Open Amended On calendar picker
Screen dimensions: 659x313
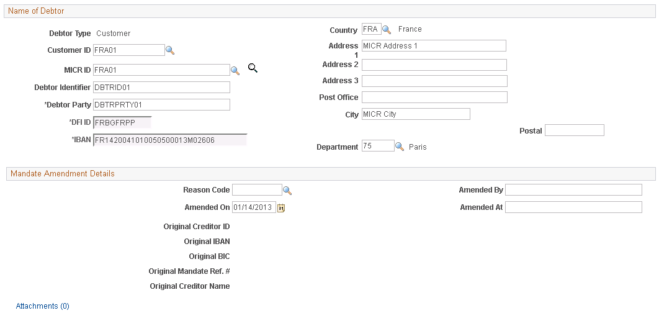(281, 207)
